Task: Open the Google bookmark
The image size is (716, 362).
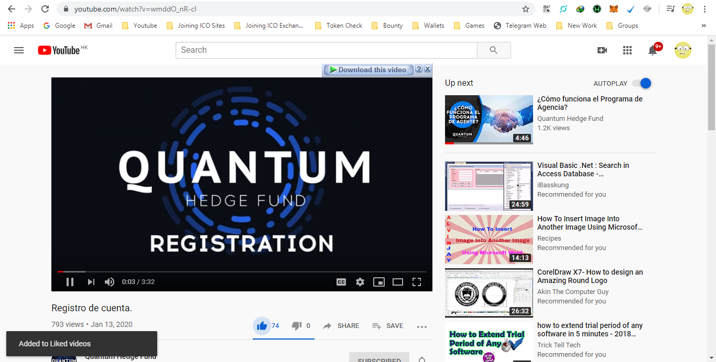Action: click(59, 25)
